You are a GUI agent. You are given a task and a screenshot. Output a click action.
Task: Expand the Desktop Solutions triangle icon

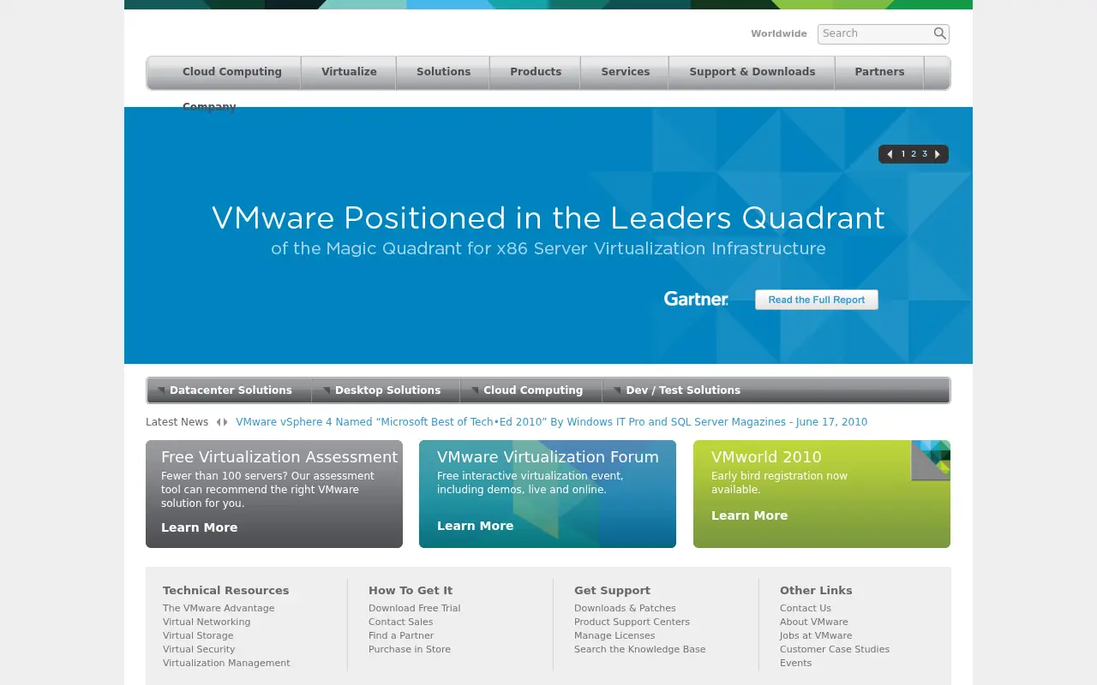pyautogui.click(x=326, y=390)
